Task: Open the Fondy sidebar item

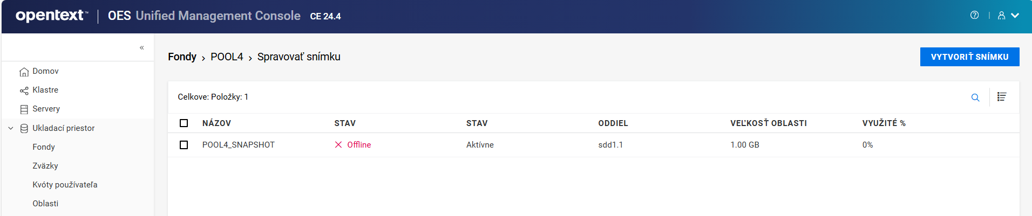Action: point(44,147)
